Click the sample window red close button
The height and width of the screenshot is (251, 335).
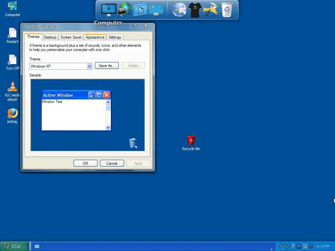pyautogui.click(x=107, y=95)
